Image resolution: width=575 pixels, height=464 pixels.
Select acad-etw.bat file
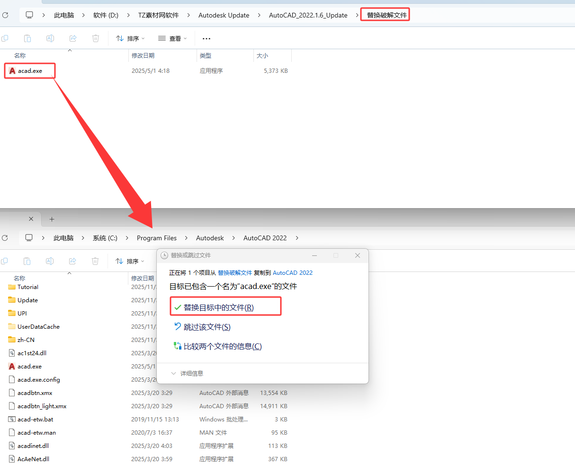pyautogui.click(x=31, y=420)
